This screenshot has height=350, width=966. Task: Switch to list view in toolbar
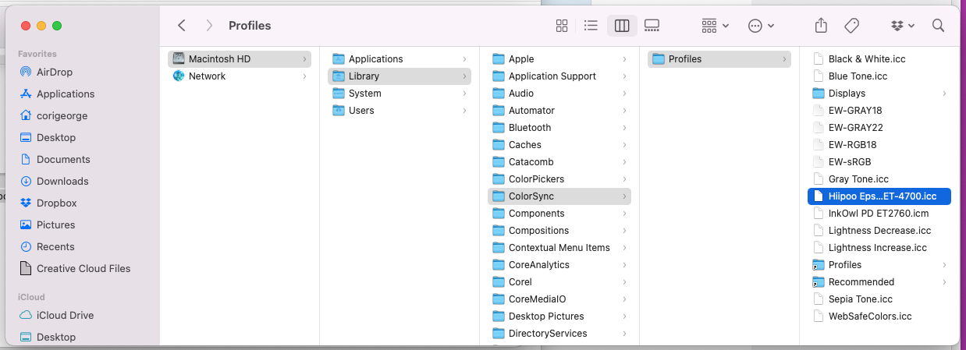tap(591, 26)
